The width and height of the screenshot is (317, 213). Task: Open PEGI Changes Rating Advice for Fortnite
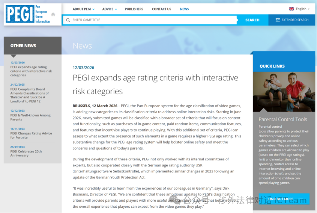pyautogui.click(x=31, y=135)
